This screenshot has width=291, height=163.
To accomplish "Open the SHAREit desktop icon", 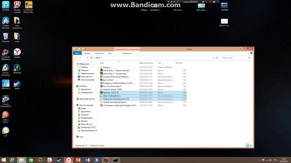I will pos(5,6).
